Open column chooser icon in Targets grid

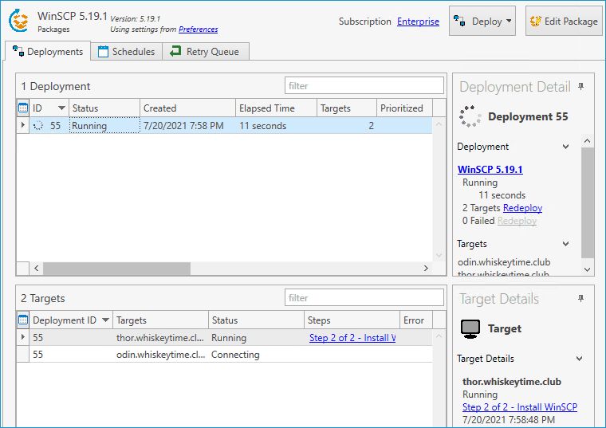pyautogui.click(x=23, y=320)
